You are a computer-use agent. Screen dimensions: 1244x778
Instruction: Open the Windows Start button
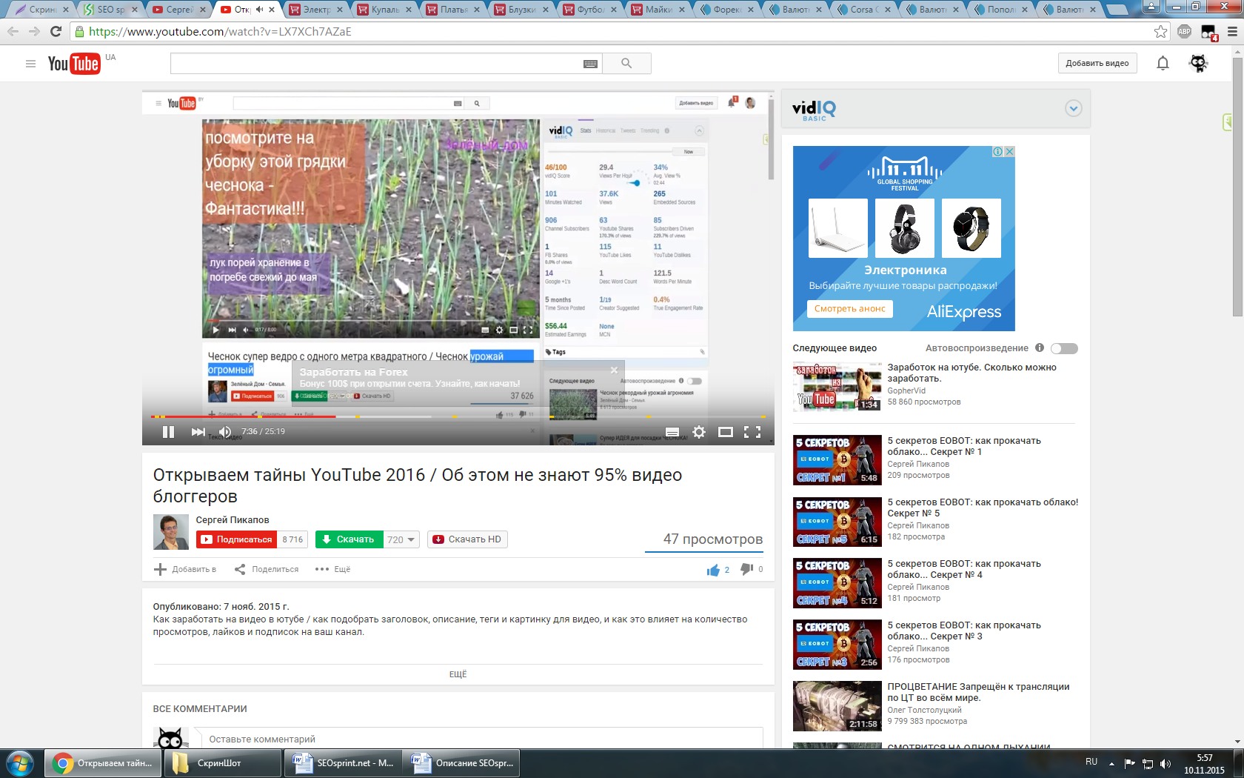point(20,763)
